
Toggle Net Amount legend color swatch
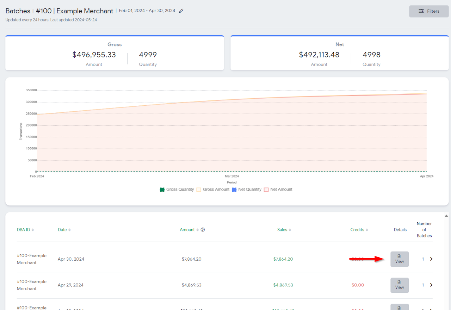(x=266, y=190)
